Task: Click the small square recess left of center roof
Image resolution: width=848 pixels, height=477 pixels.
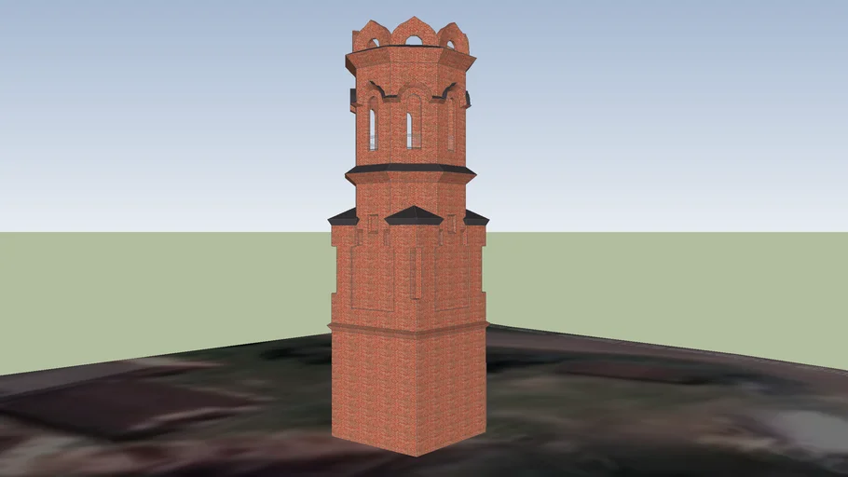Action: tap(373, 224)
